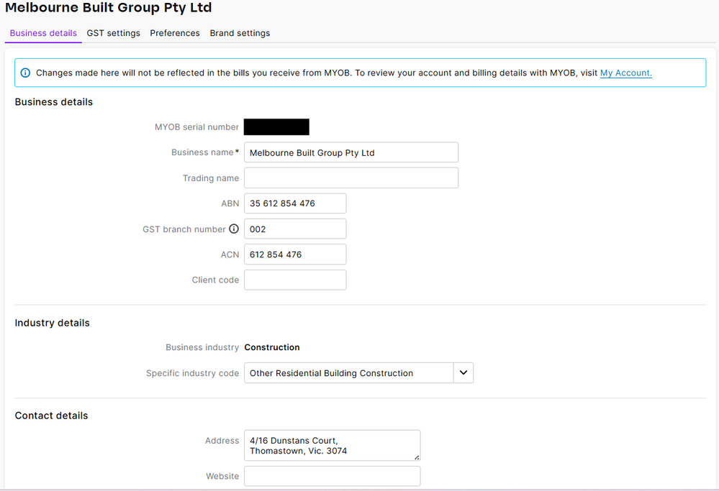
Task: Switch to the GST settings tab
Action: point(113,33)
